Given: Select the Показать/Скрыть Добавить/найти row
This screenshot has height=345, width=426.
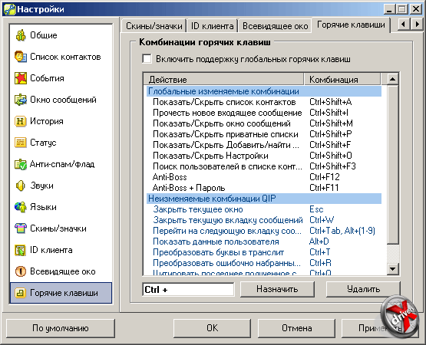Looking at the screenshot, I should pyautogui.click(x=264, y=145).
